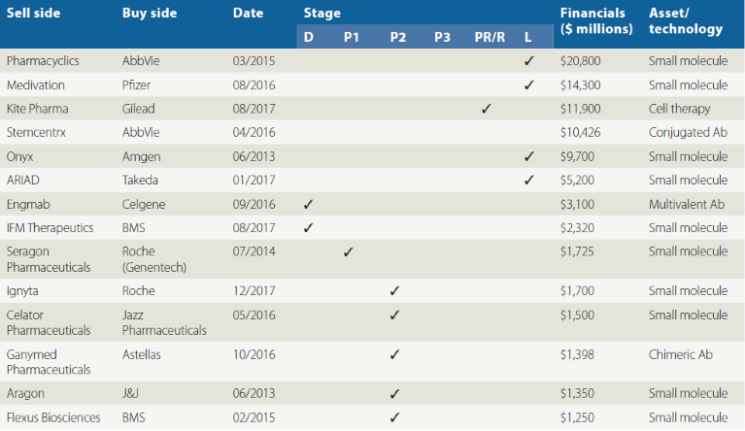Click the Financials ($ millions) header
This screenshot has width=745, height=431.
(593, 20)
